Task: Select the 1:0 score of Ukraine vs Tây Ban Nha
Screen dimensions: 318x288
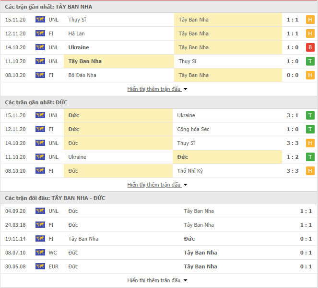Action: click(x=293, y=47)
